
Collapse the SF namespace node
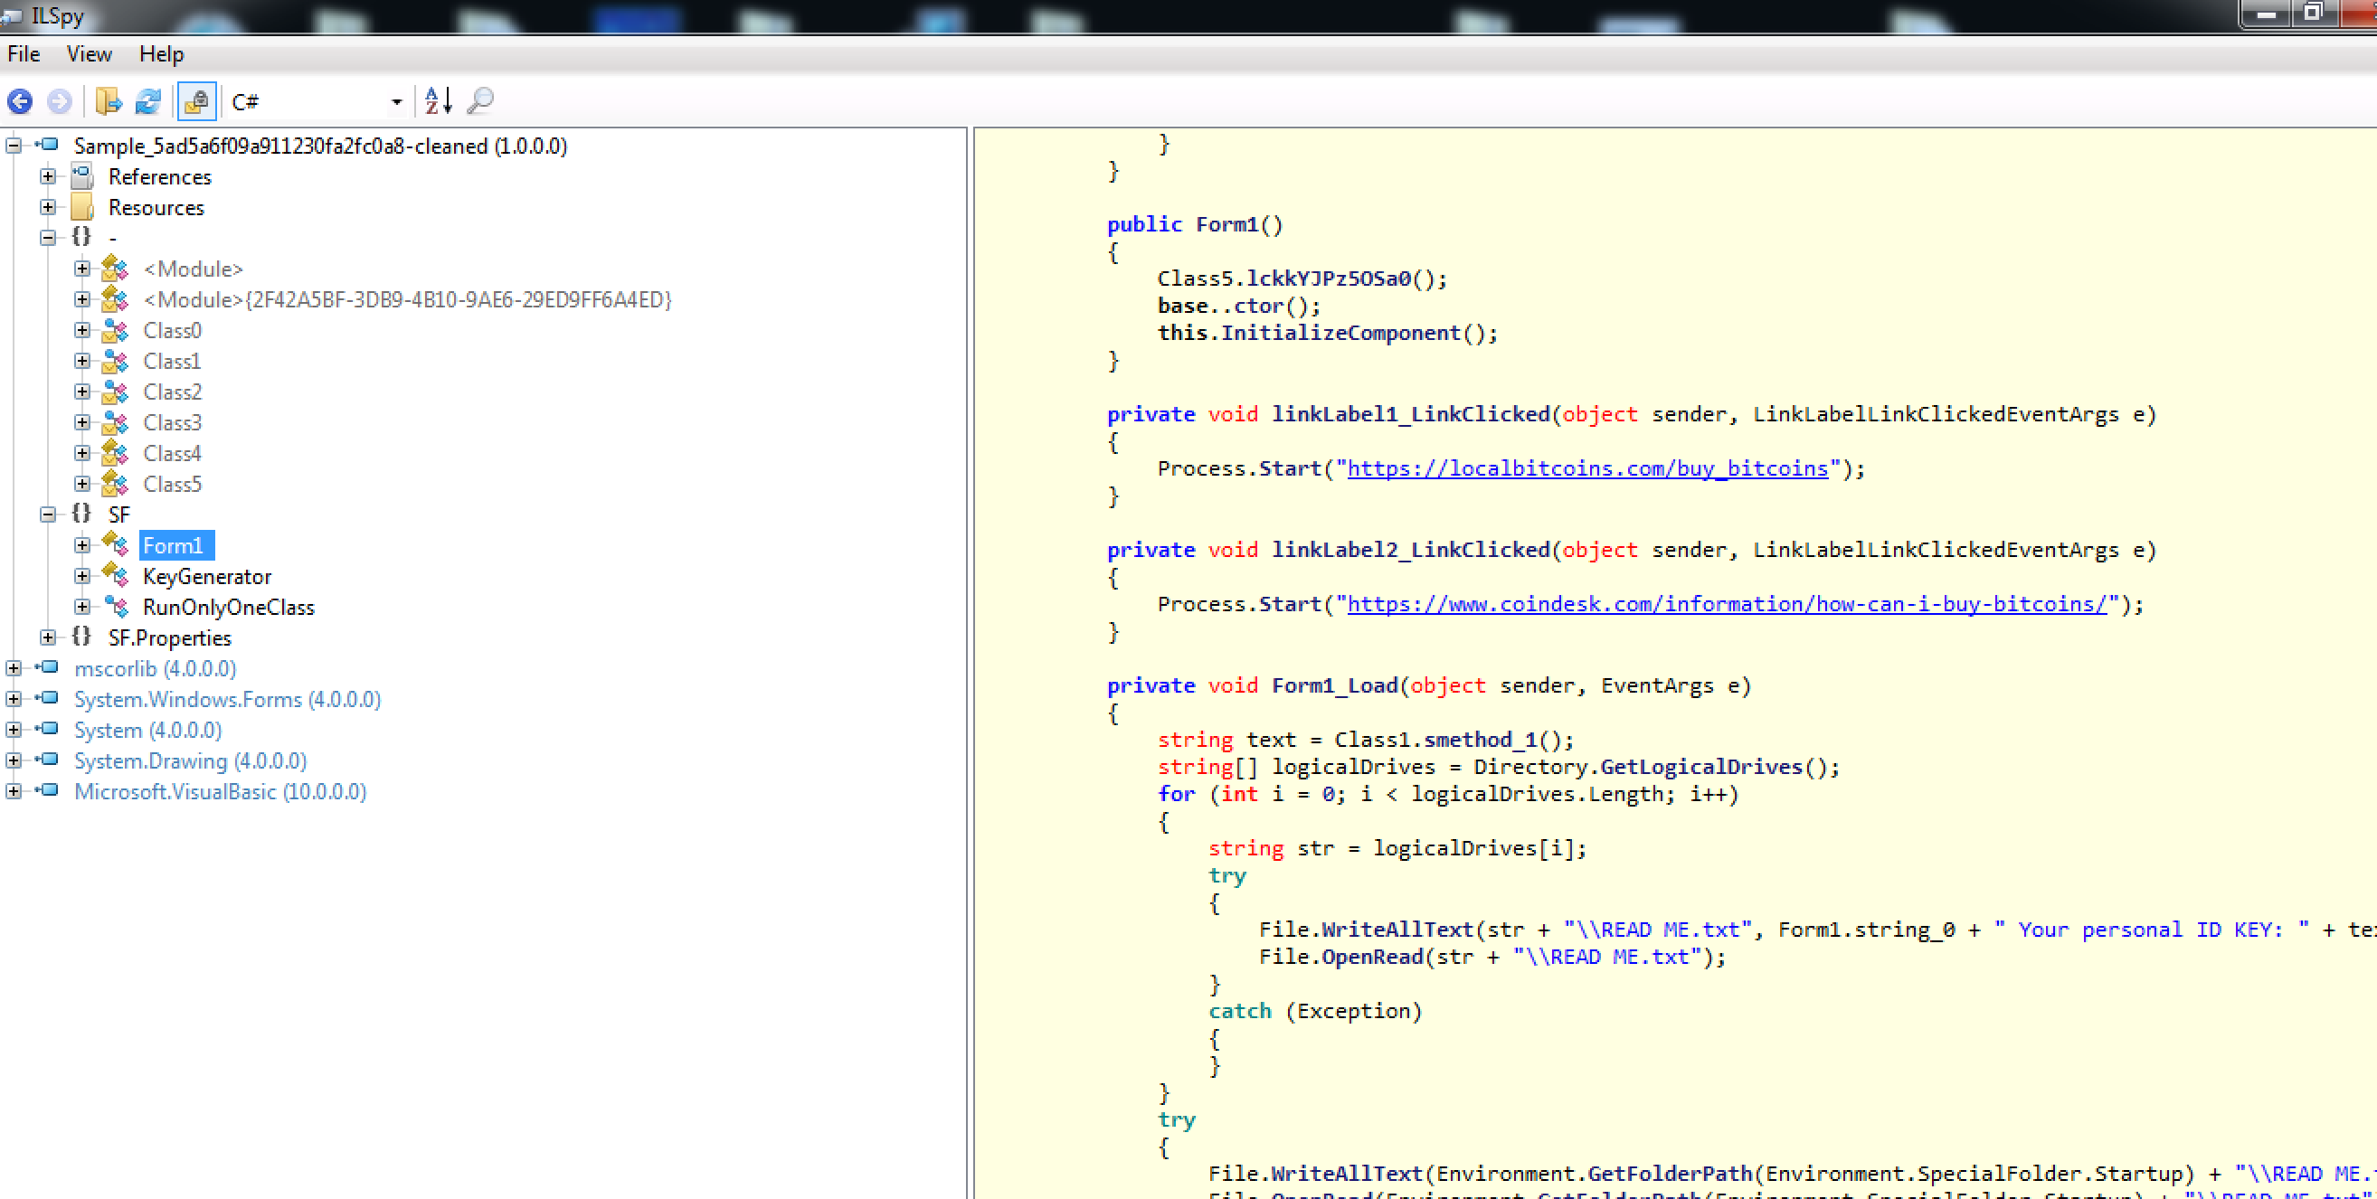click(x=48, y=515)
